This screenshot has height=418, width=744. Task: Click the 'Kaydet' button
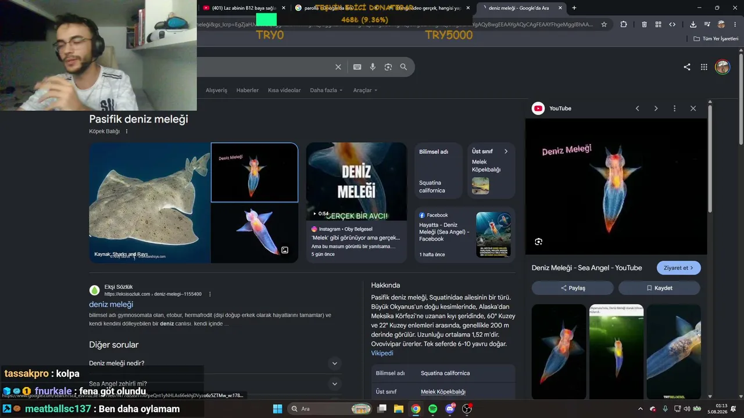[x=659, y=288]
